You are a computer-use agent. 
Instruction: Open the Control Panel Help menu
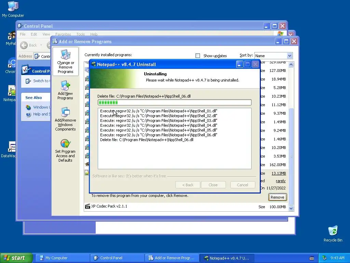click(x=94, y=34)
